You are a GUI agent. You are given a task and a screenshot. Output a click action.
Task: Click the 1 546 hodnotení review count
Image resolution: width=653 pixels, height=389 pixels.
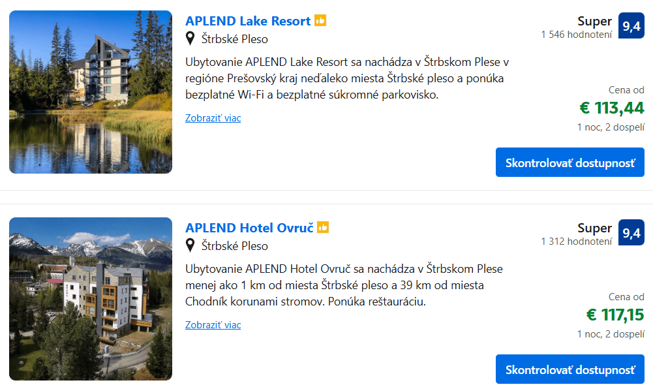coord(579,35)
